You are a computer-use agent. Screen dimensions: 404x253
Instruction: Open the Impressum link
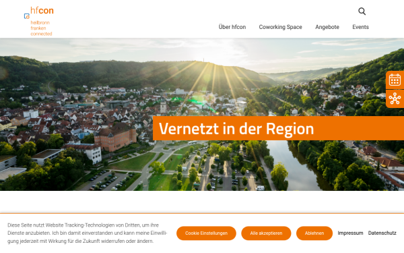pyautogui.click(x=350, y=233)
